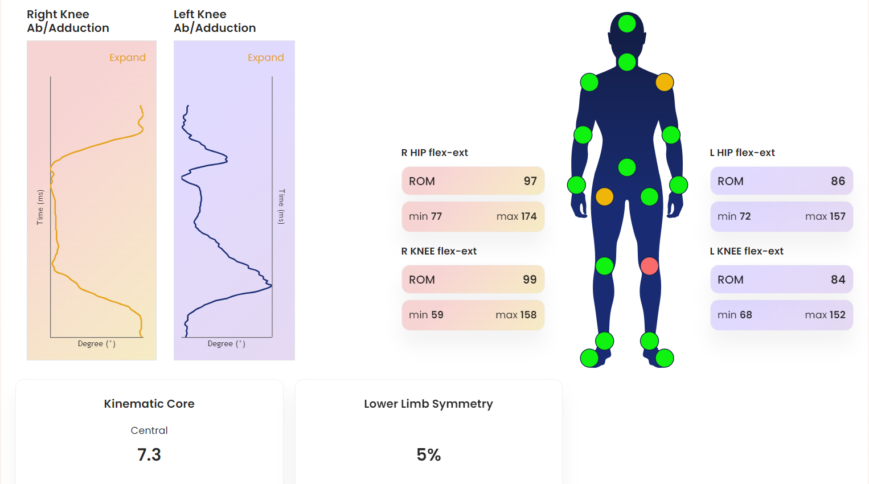The image size is (869, 484).
Task: Click the R KNEE min 59 max 158 row
Action: click(x=473, y=315)
